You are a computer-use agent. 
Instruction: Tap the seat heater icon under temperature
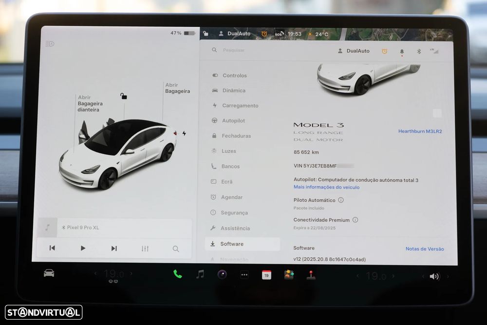point(113,282)
